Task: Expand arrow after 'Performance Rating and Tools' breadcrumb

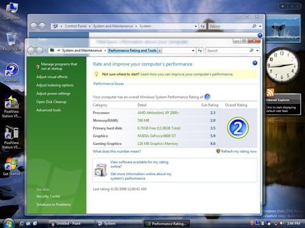Action: (x=160, y=50)
